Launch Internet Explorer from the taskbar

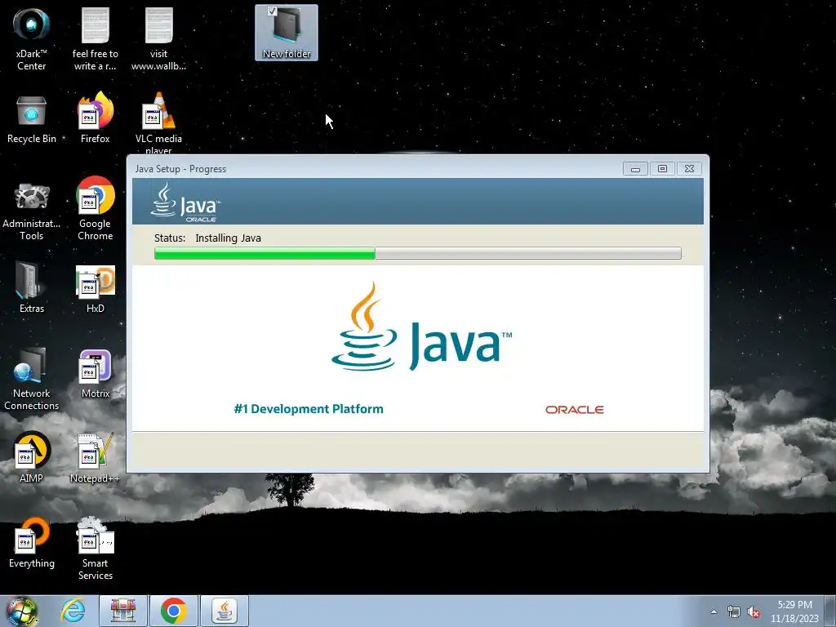click(x=73, y=611)
